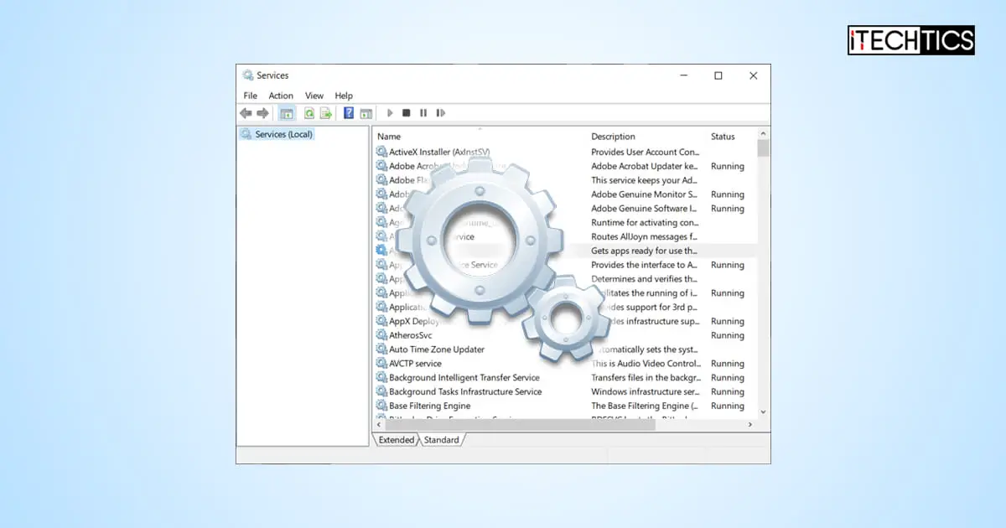This screenshot has height=528, width=1006.
Task: Click the gear icon of AtherosSvc
Action: pos(381,335)
